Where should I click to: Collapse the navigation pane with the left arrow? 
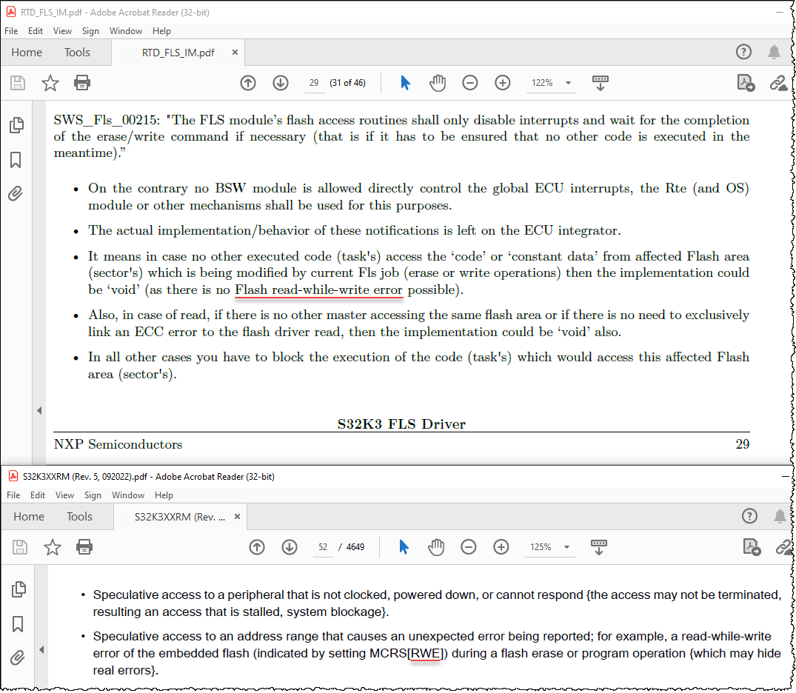[x=39, y=410]
